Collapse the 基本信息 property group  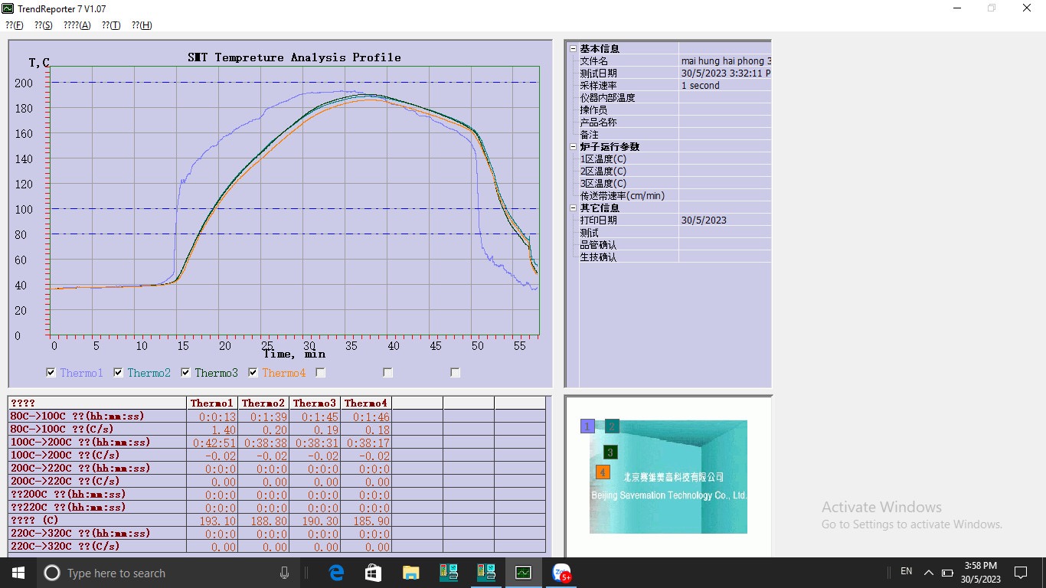click(573, 49)
